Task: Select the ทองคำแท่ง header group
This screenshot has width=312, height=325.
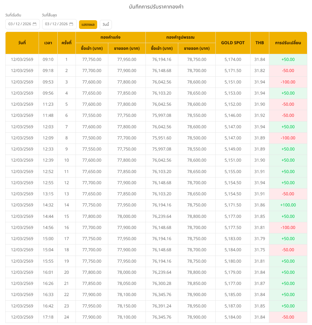Action: pos(110,37)
